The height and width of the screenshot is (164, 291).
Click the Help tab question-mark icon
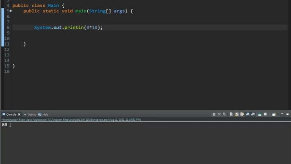tap(40, 114)
